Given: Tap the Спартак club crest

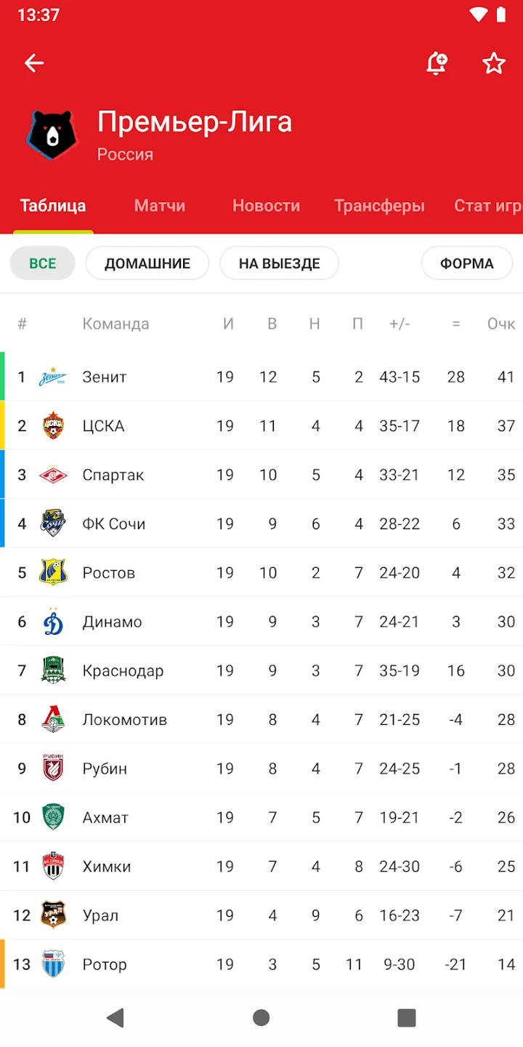Looking at the screenshot, I should [52, 475].
